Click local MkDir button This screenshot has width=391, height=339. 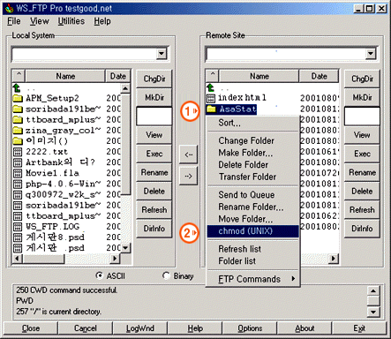[154, 97]
